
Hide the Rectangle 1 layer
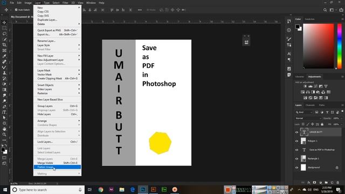point(296,158)
